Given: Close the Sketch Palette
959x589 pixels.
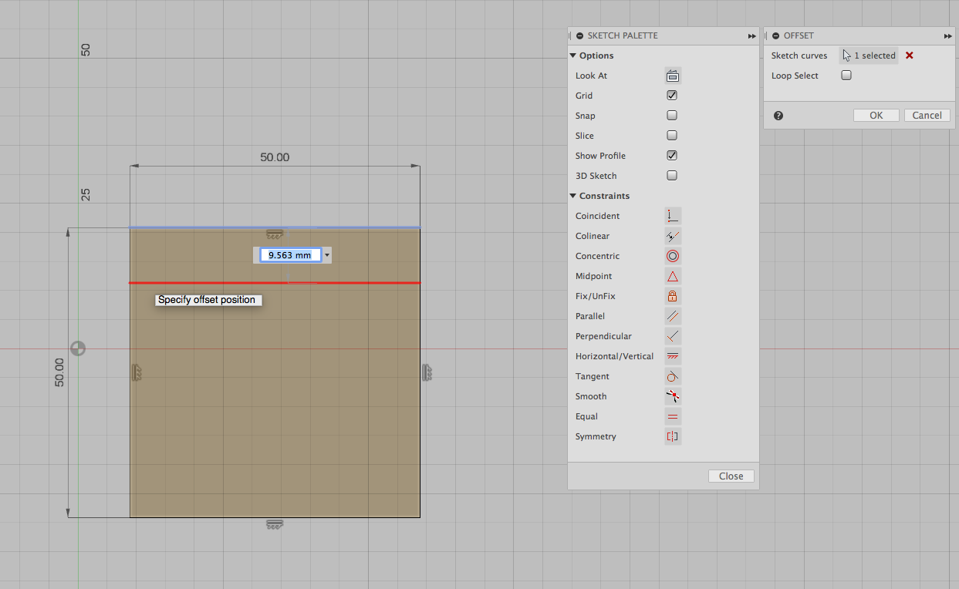Looking at the screenshot, I should coord(731,476).
